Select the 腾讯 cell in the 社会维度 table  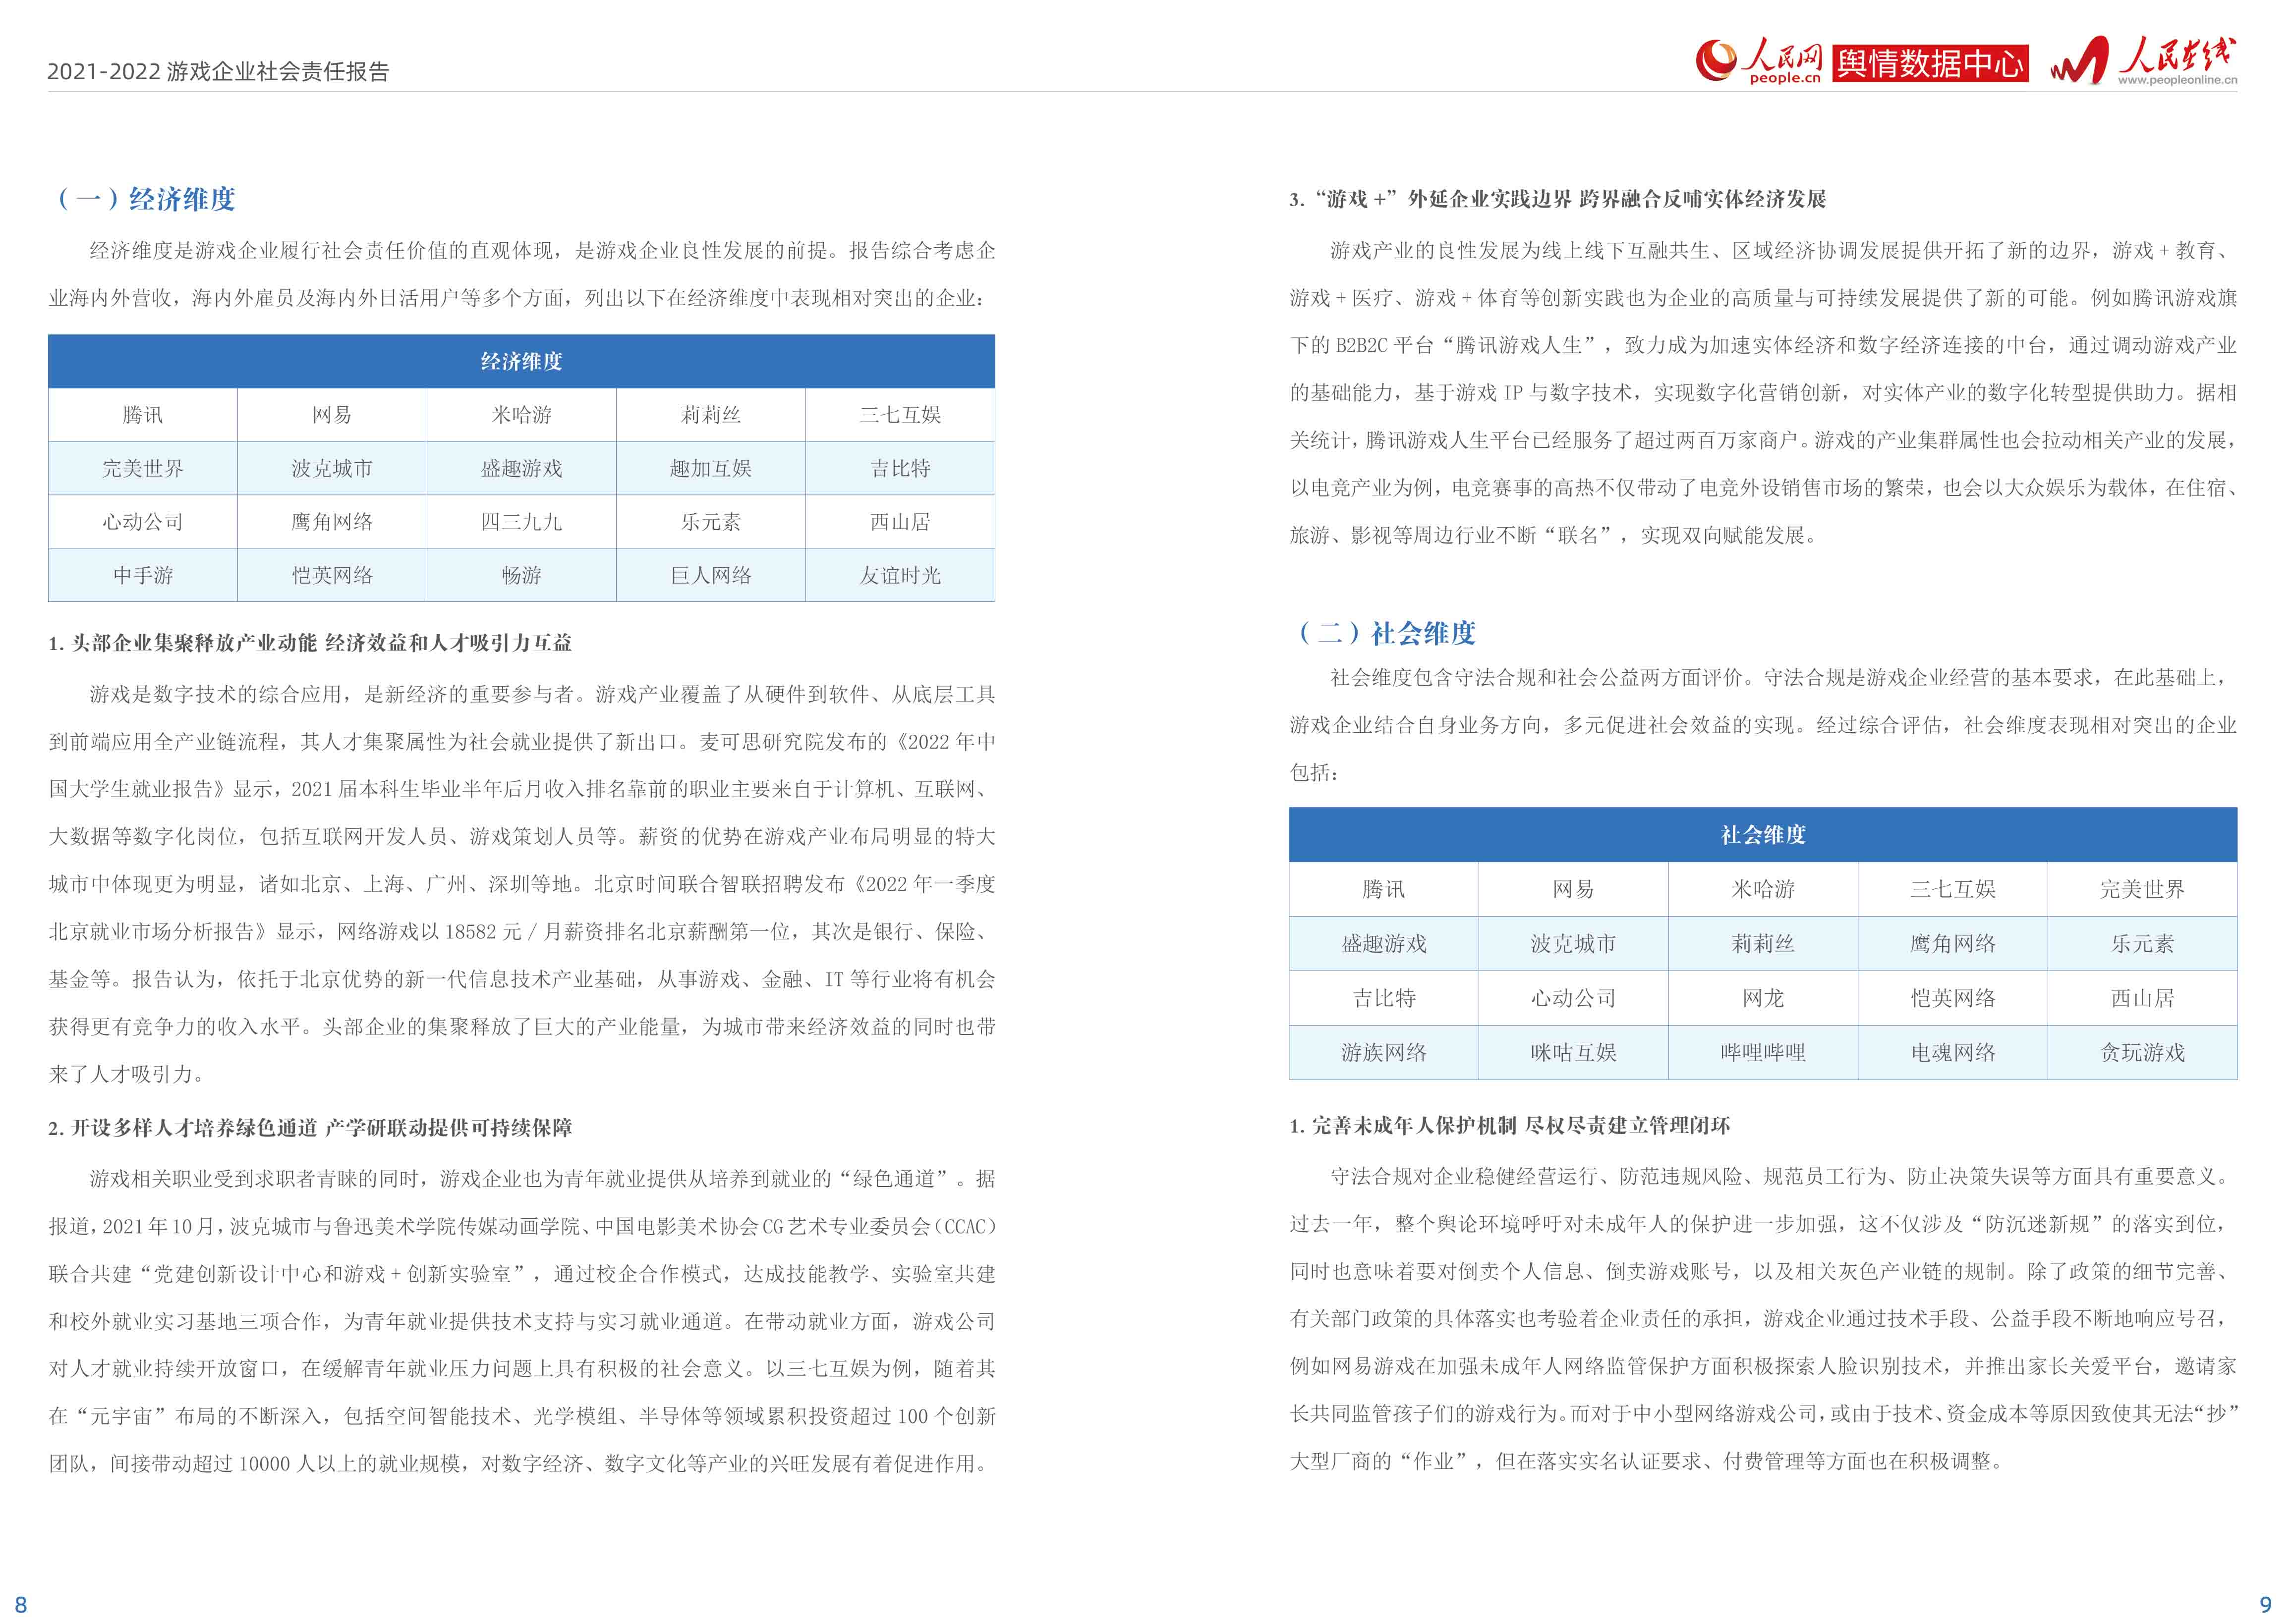coord(1383,889)
